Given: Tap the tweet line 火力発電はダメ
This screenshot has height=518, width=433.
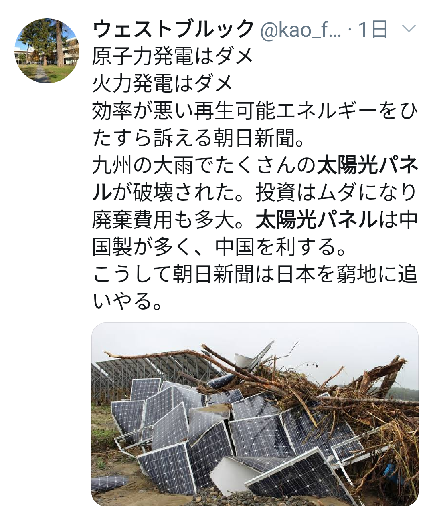Looking at the screenshot, I should coord(162,84).
